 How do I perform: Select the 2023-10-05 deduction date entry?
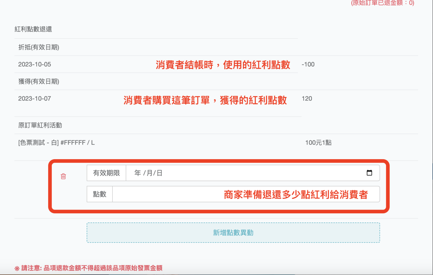pyautogui.click(x=34, y=64)
